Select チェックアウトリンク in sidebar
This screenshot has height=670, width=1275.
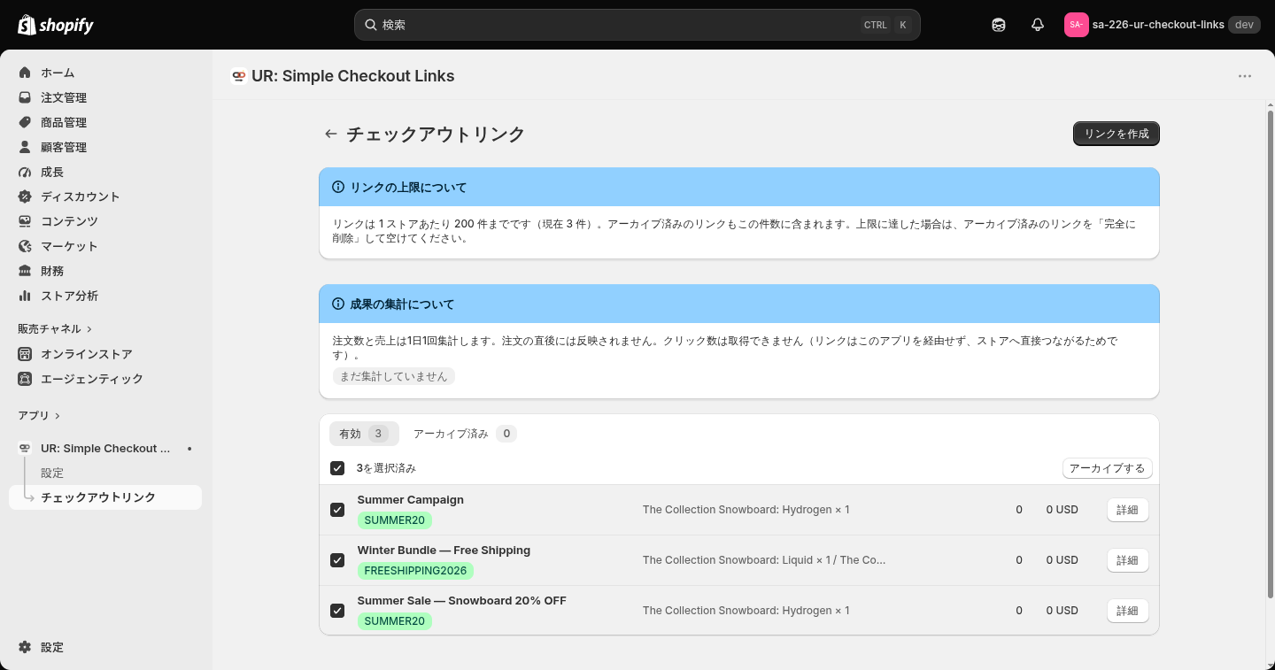pyautogui.click(x=105, y=497)
